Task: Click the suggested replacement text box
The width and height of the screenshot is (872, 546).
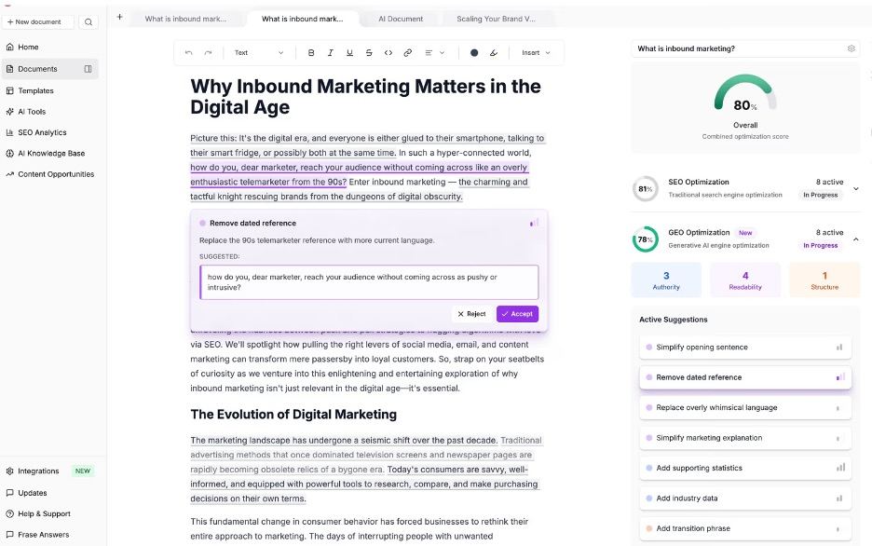Action: (x=369, y=282)
